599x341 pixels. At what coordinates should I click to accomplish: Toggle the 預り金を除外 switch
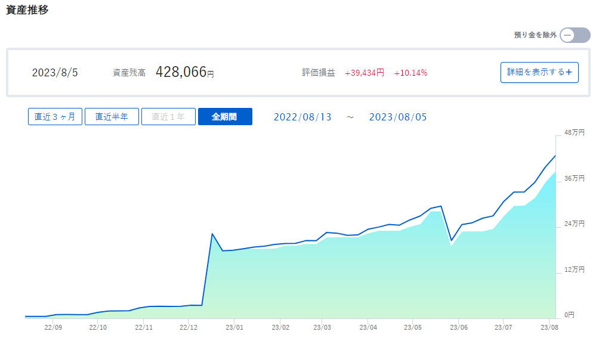[575, 35]
